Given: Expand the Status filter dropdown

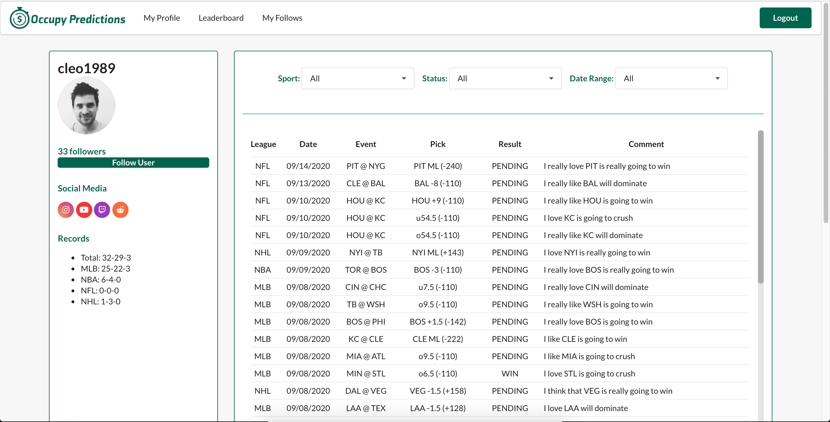Looking at the screenshot, I should pos(505,78).
